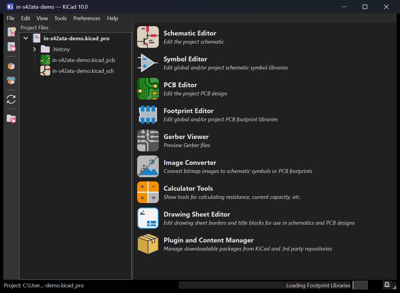Click the Unarchive project open-box icon
The height and width of the screenshot is (293, 400).
(11, 80)
